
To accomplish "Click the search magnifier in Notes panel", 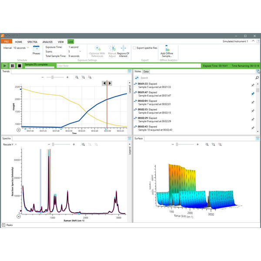I will point(258,77).
